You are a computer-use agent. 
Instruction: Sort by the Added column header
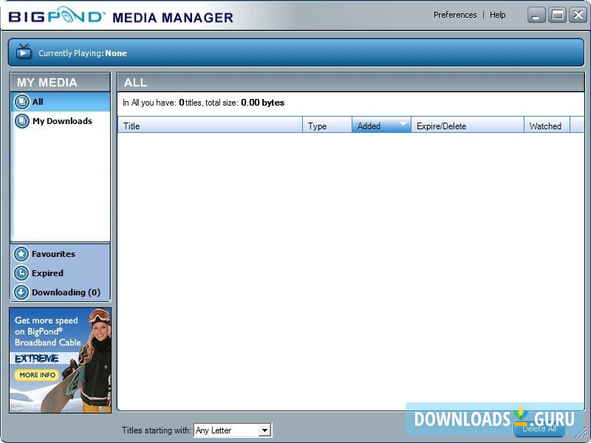pyautogui.click(x=381, y=126)
